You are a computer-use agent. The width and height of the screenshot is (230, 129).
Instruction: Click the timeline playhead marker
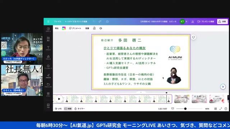pyautogui.click(x=166, y=93)
